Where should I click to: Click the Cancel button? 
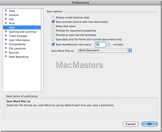click(130, 124)
